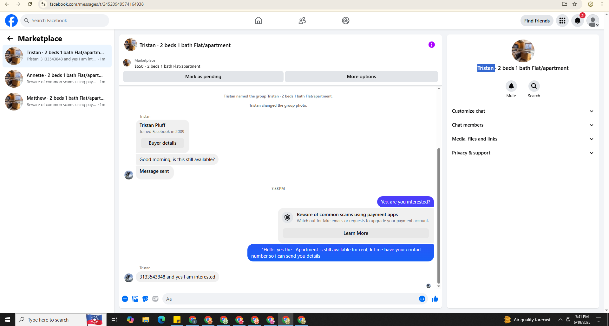Open the conversation header listing thumbnail
609x326 pixels.
click(131, 45)
